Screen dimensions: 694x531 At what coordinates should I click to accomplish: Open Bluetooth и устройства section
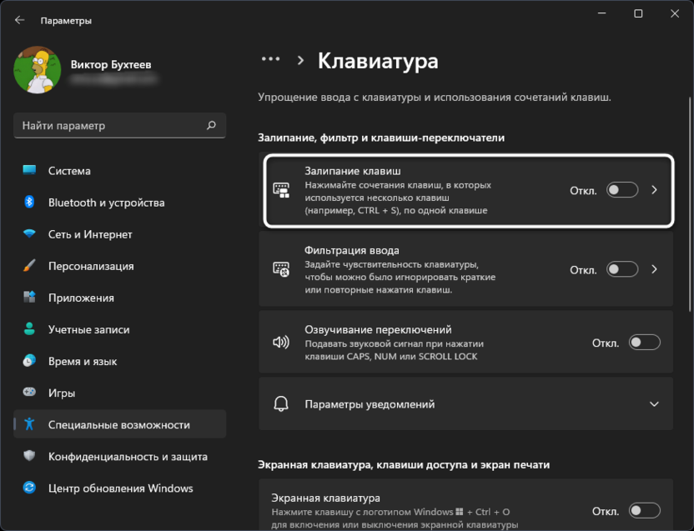point(120,203)
